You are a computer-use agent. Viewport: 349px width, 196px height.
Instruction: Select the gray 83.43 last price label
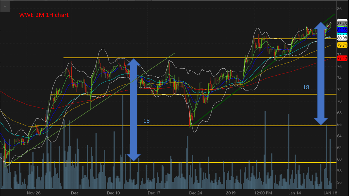pyautogui.click(x=342, y=24)
